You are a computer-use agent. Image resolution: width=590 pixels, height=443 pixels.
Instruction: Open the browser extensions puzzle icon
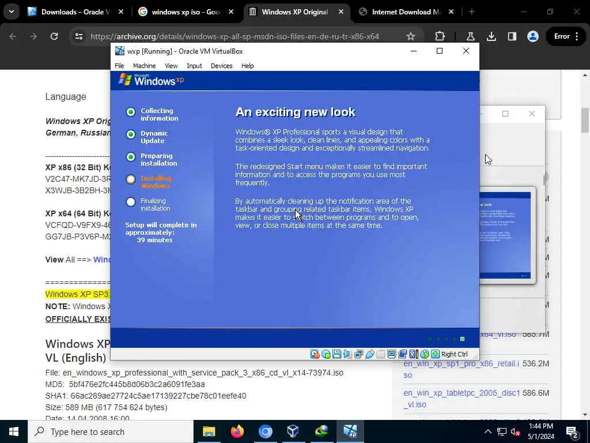[x=440, y=36]
